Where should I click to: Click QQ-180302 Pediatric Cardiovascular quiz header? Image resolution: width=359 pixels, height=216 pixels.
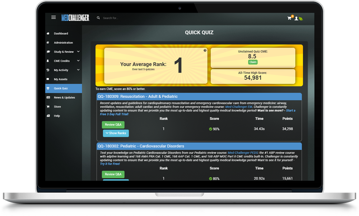pyautogui.click(x=199, y=146)
